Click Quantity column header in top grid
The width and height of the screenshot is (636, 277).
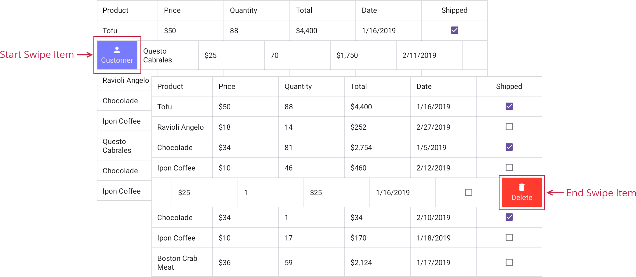pos(243,10)
